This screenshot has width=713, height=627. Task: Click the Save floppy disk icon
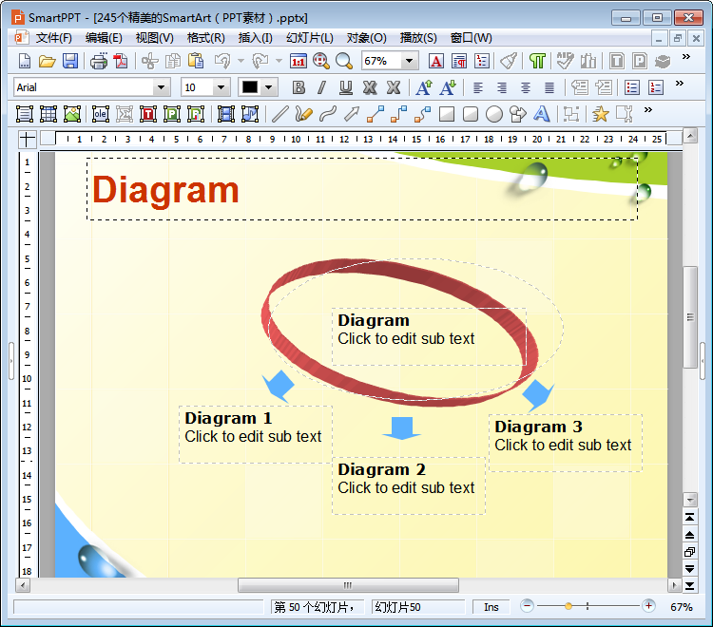pos(70,61)
